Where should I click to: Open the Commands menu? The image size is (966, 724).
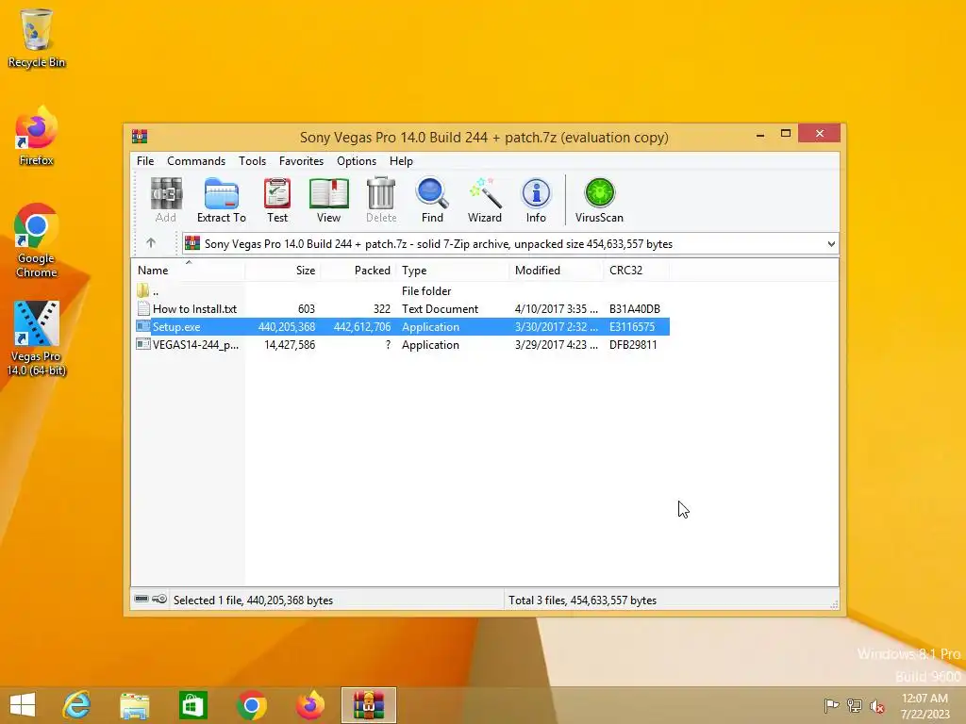pyautogui.click(x=196, y=160)
